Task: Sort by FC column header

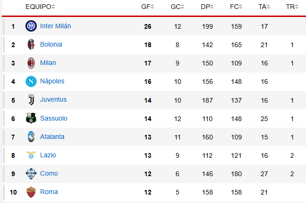Action: pyautogui.click(x=236, y=7)
